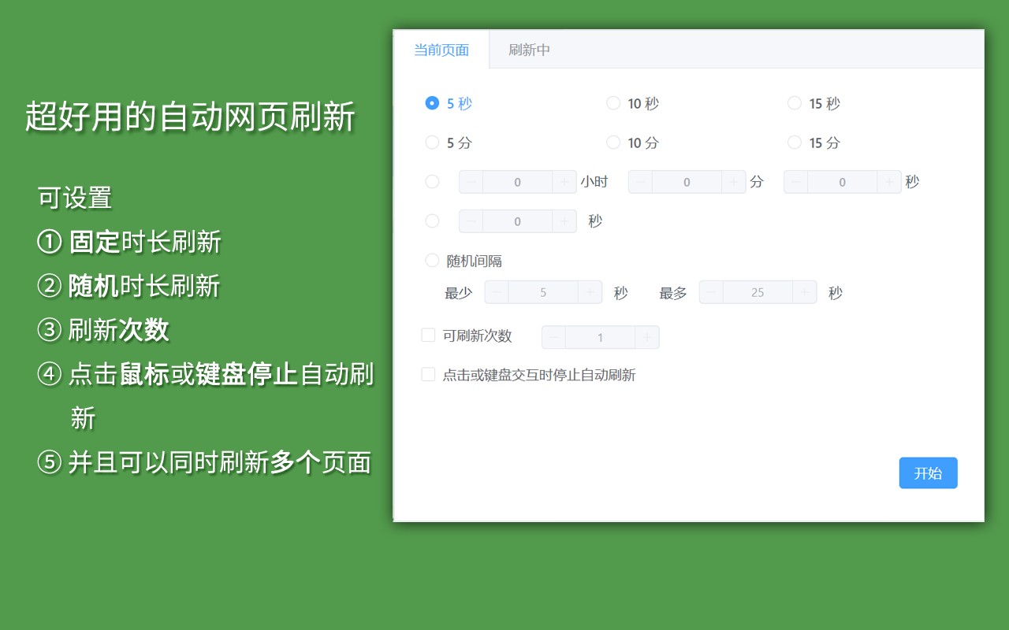Click the 最少 seconds input field
This screenshot has width=1009, height=630.
[542, 292]
